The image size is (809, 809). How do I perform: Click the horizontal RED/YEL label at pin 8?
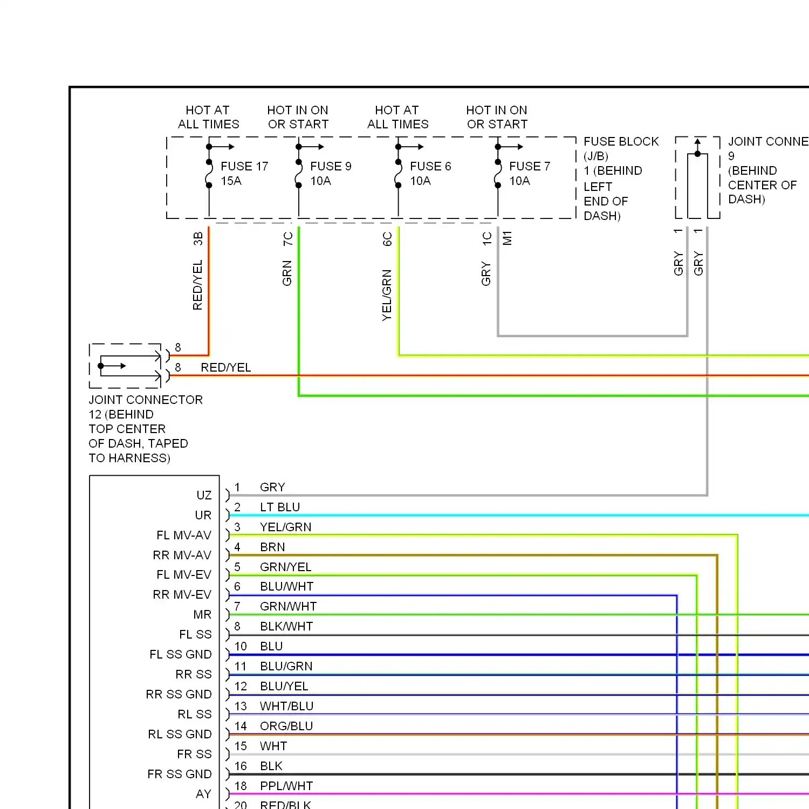(x=226, y=367)
